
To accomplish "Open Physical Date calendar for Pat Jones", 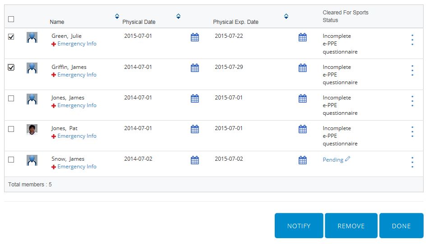I will (195, 129).
